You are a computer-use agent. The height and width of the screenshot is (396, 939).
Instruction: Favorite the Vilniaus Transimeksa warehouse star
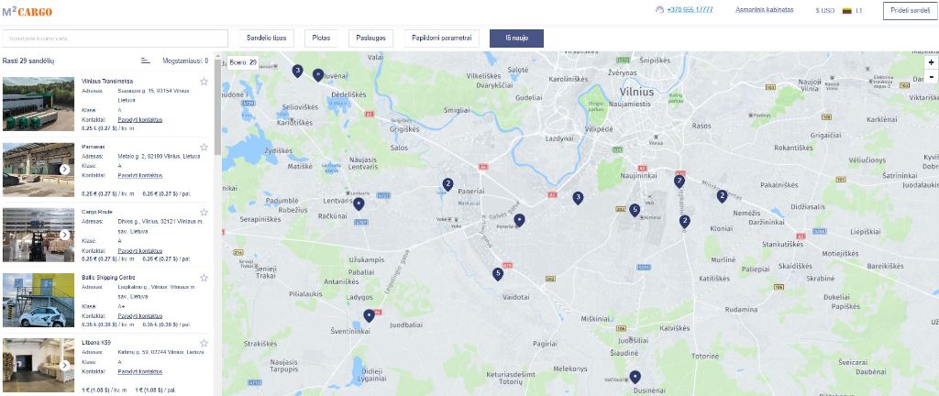204,82
